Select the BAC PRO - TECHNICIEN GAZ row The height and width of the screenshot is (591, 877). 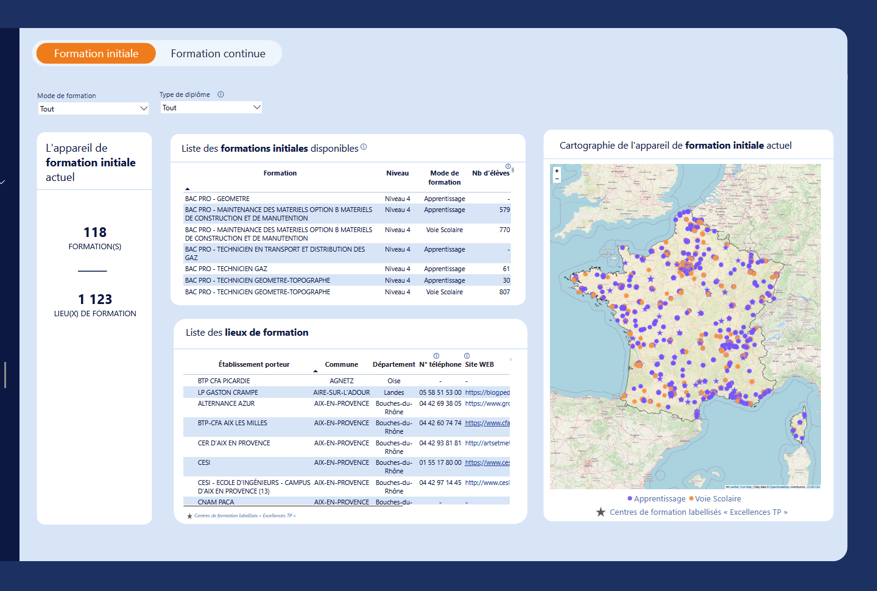click(x=226, y=269)
